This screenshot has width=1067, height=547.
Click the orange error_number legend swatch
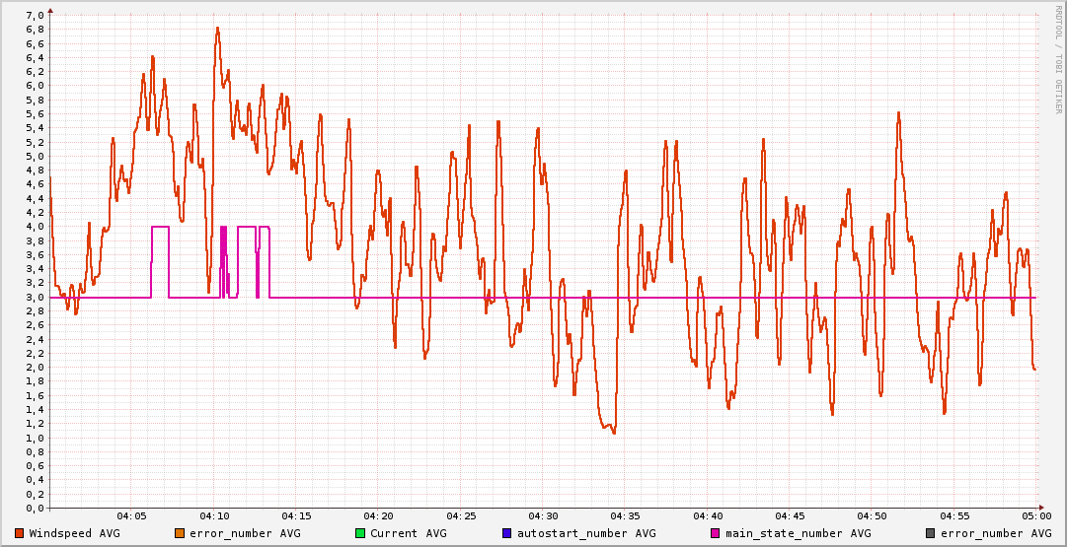click(180, 533)
